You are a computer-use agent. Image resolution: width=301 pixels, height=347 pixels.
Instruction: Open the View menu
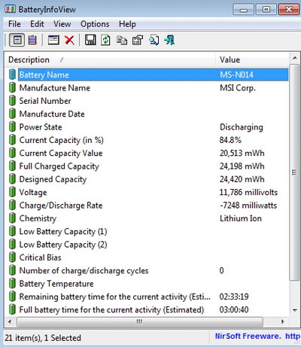[62, 24]
